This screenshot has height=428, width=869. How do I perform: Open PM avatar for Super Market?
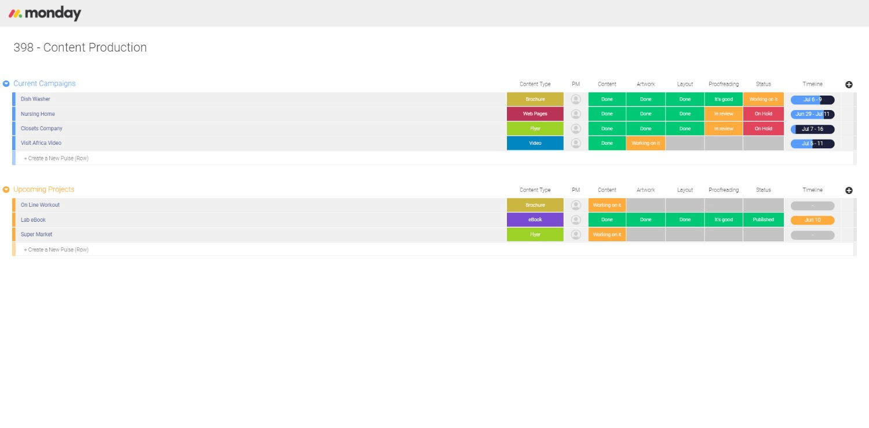click(576, 235)
